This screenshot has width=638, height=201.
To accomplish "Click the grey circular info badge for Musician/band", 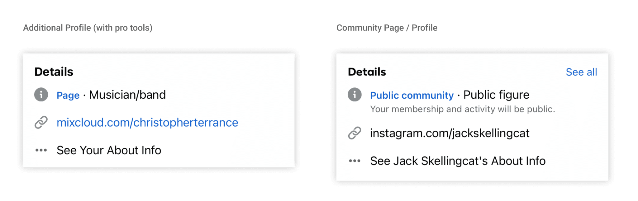I will (41, 95).
